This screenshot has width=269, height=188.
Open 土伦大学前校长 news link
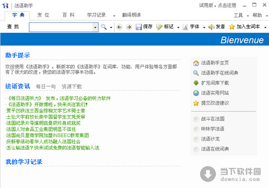coord(46,117)
